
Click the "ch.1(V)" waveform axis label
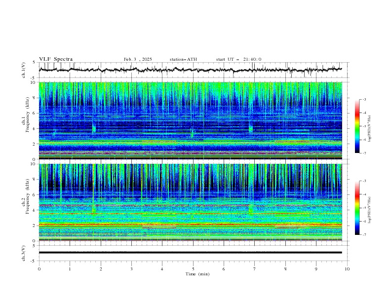point(24,70)
